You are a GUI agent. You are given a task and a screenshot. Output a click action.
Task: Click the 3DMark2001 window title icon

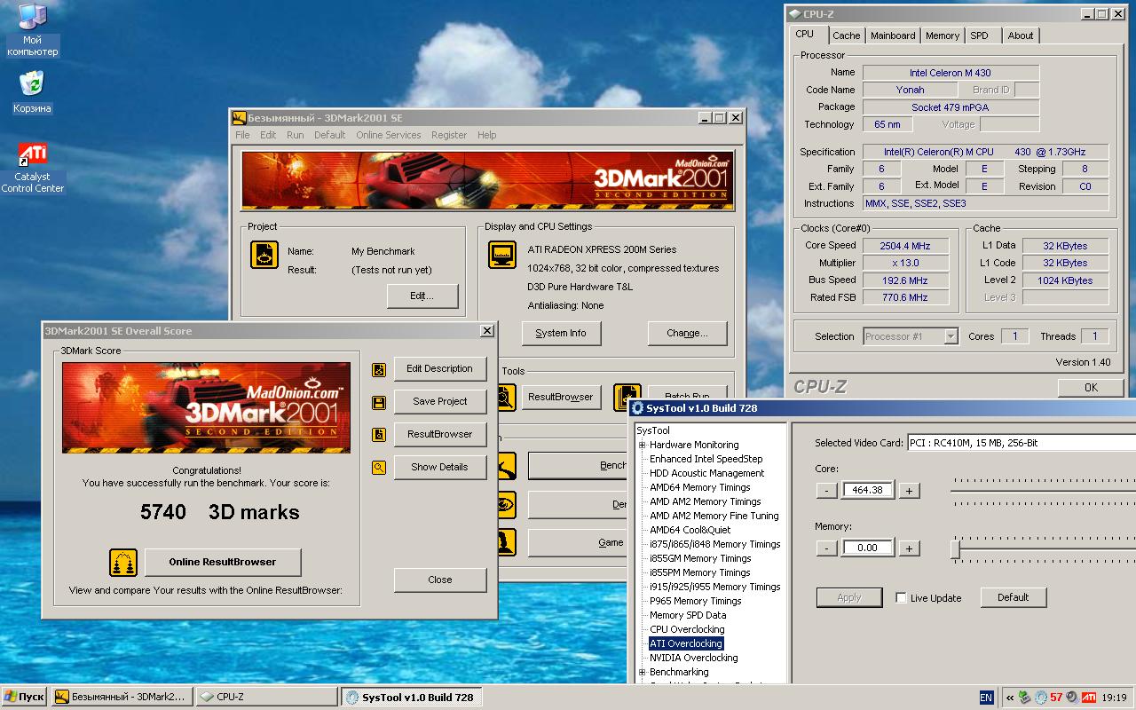coord(239,117)
